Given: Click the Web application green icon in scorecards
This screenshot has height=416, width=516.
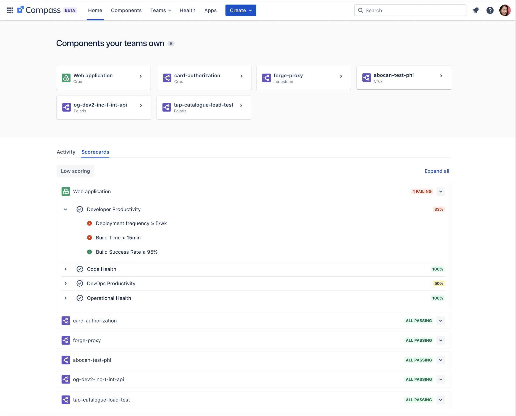Looking at the screenshot, I should coord(66,191).
